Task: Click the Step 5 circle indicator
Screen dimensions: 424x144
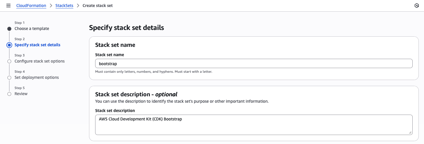Action: [x=9, y=94]
